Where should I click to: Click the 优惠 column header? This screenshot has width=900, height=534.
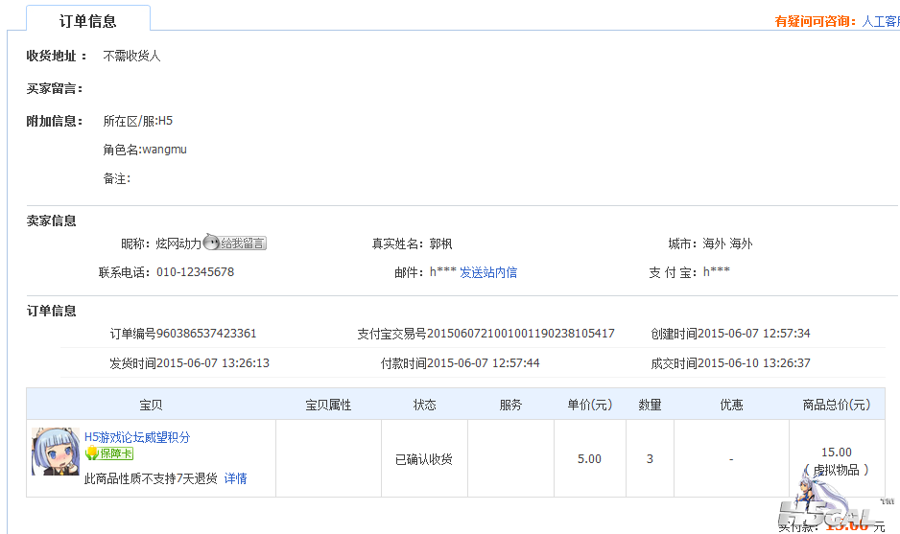click(x=731, y=405)
